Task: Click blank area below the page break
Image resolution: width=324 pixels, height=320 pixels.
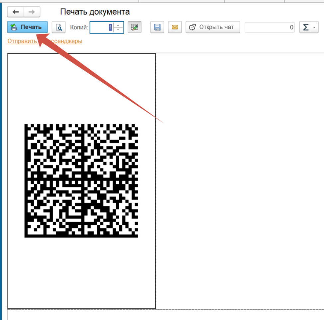Action: tap(166, 315)
